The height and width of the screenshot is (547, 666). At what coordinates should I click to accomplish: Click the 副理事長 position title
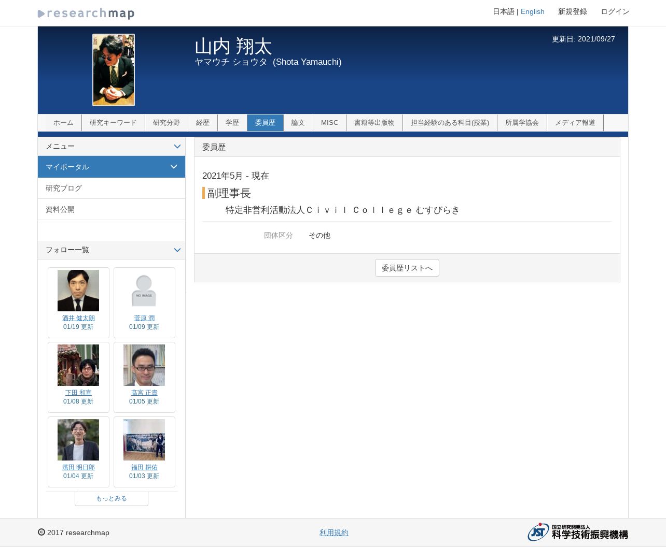click(x=229, y=193)
